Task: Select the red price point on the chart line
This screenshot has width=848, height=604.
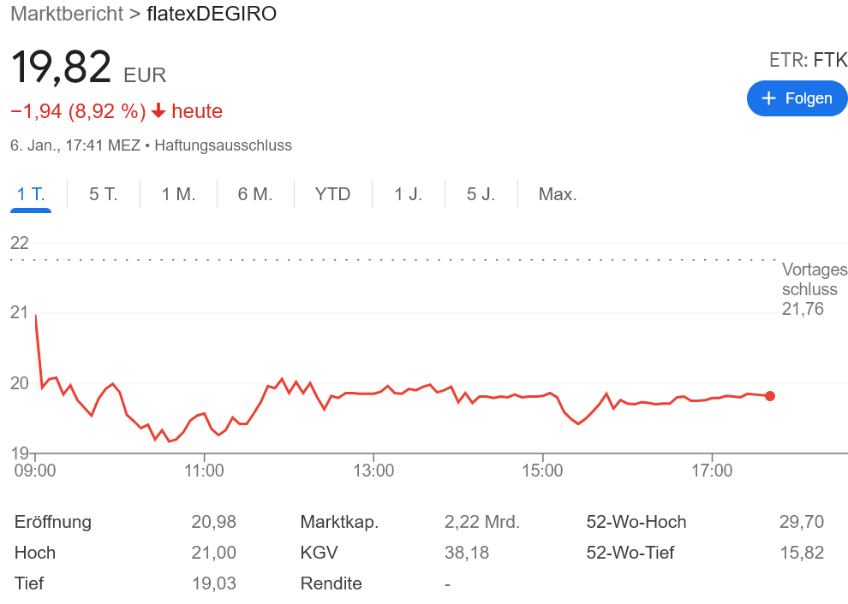Action: pos(769,396)
